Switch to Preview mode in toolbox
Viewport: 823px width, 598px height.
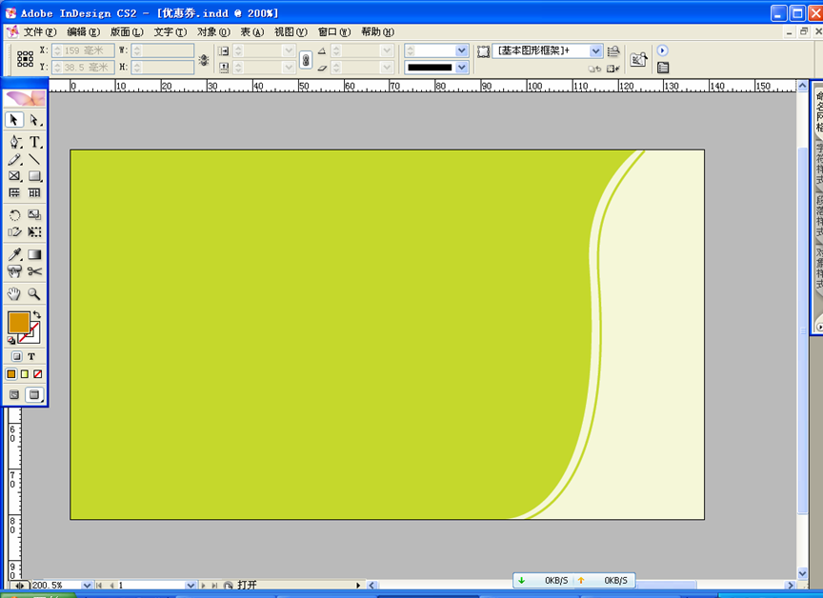pos(35,394)
